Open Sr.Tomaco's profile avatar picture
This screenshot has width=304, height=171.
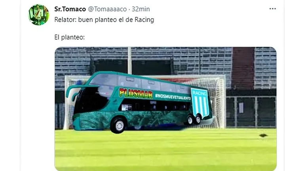(x=38, y=15)
